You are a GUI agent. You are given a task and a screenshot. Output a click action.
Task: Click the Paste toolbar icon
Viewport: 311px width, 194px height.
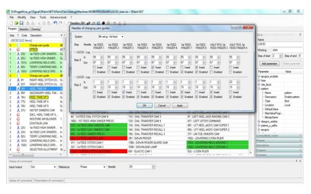[x=49, y=23]
